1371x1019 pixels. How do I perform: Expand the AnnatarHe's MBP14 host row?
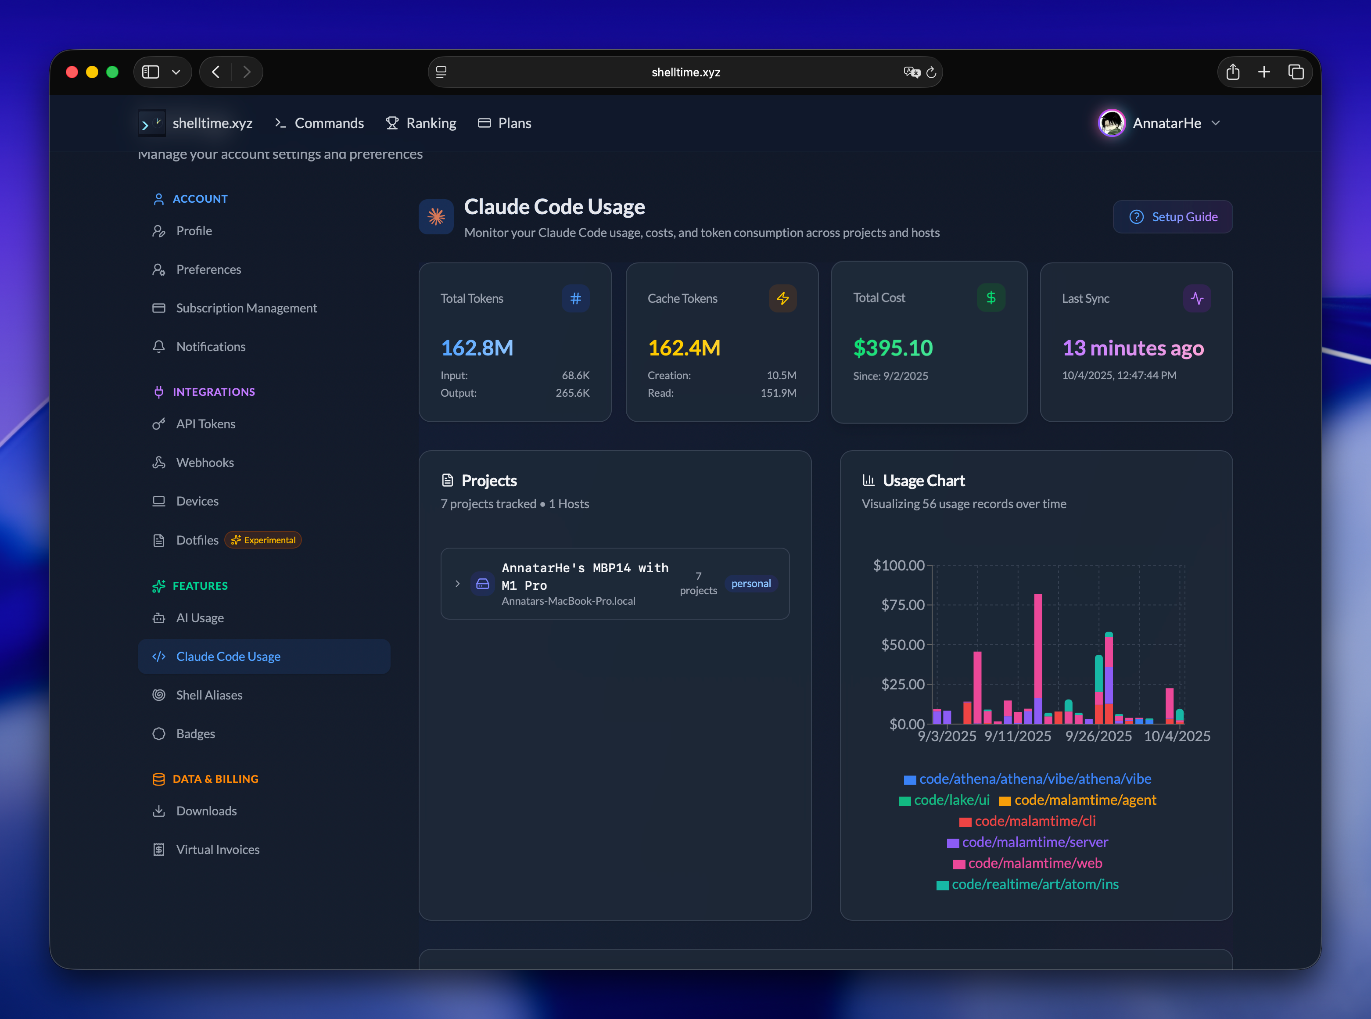click(457, 584)
